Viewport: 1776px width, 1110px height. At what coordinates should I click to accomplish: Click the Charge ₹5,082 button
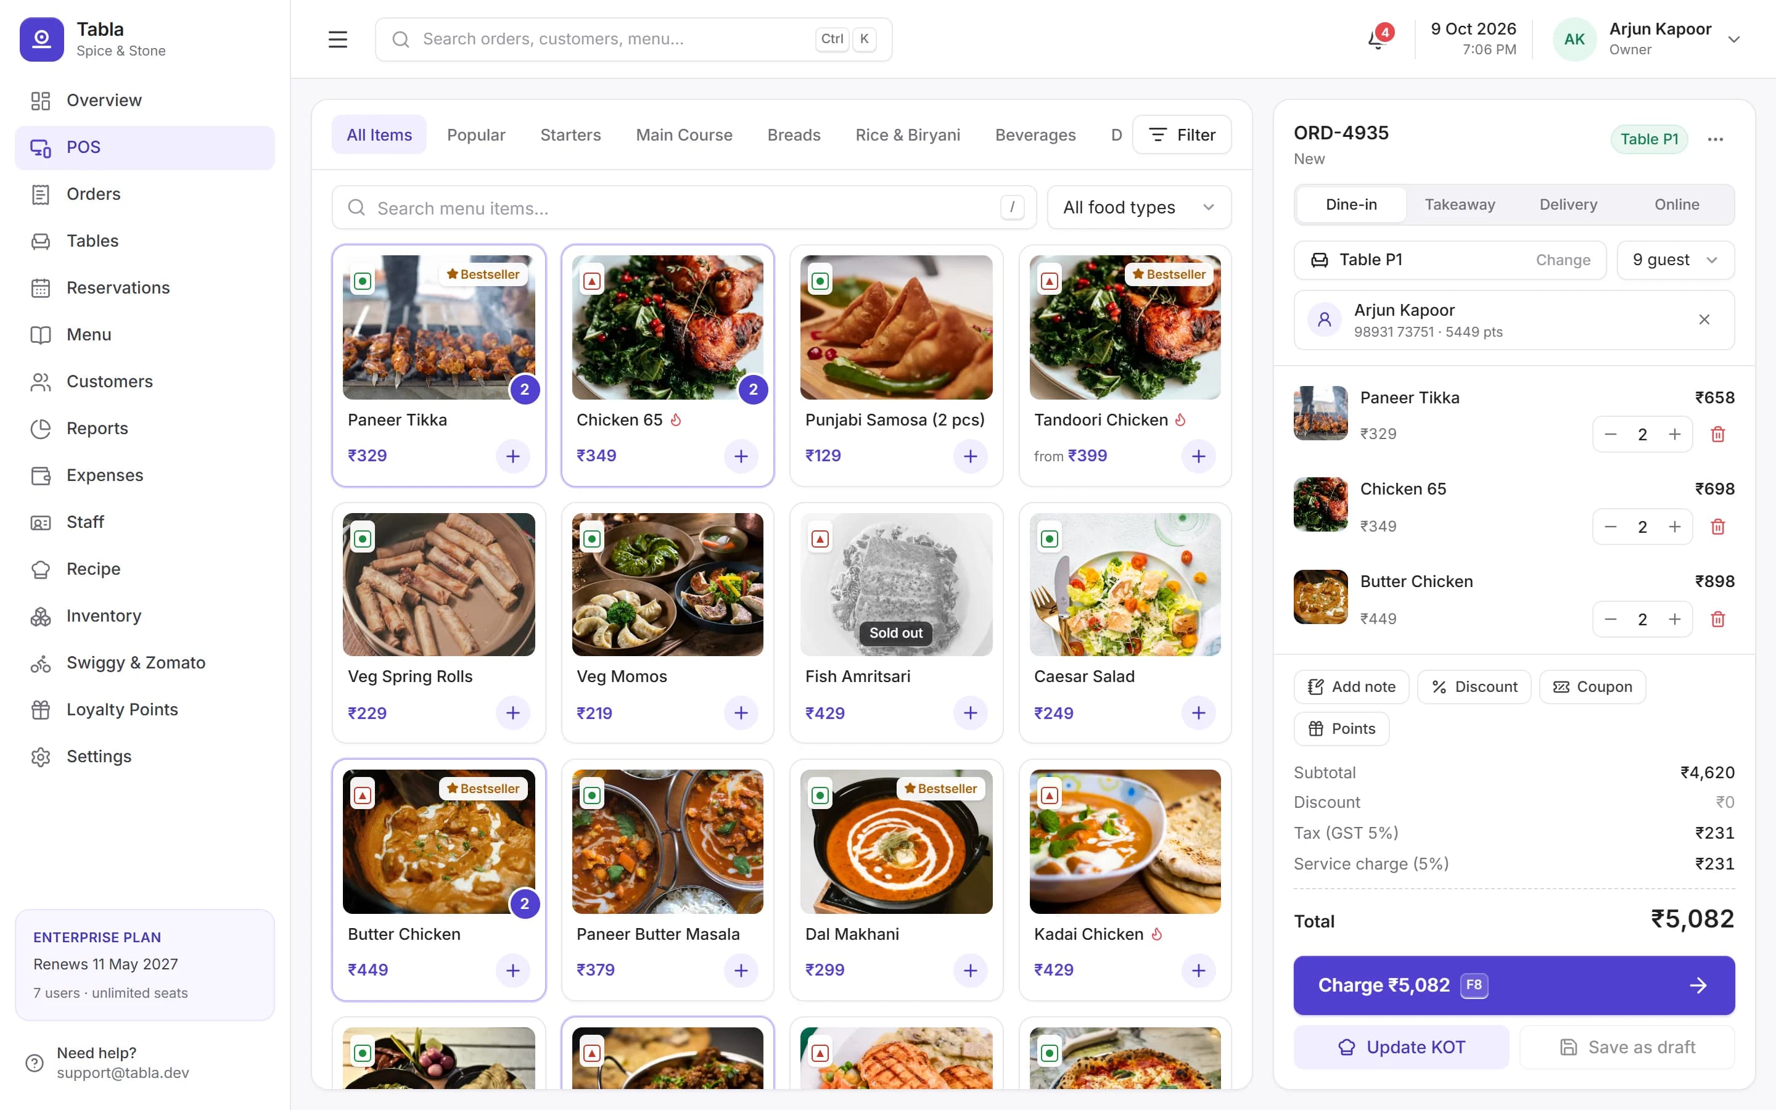pos(1514,985)
